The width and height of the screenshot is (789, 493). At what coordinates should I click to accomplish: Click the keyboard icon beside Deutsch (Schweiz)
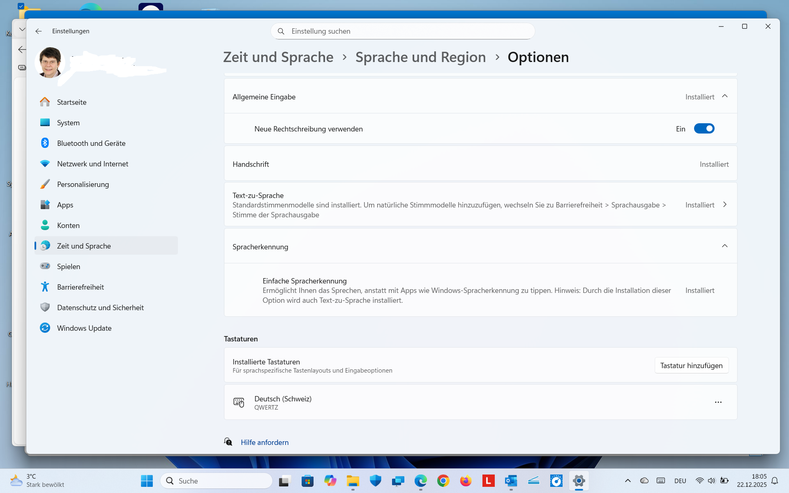click(x=239, y=402)
